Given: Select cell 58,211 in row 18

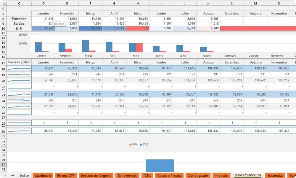Looking at the screenshot, I should (x=44, y=68).
